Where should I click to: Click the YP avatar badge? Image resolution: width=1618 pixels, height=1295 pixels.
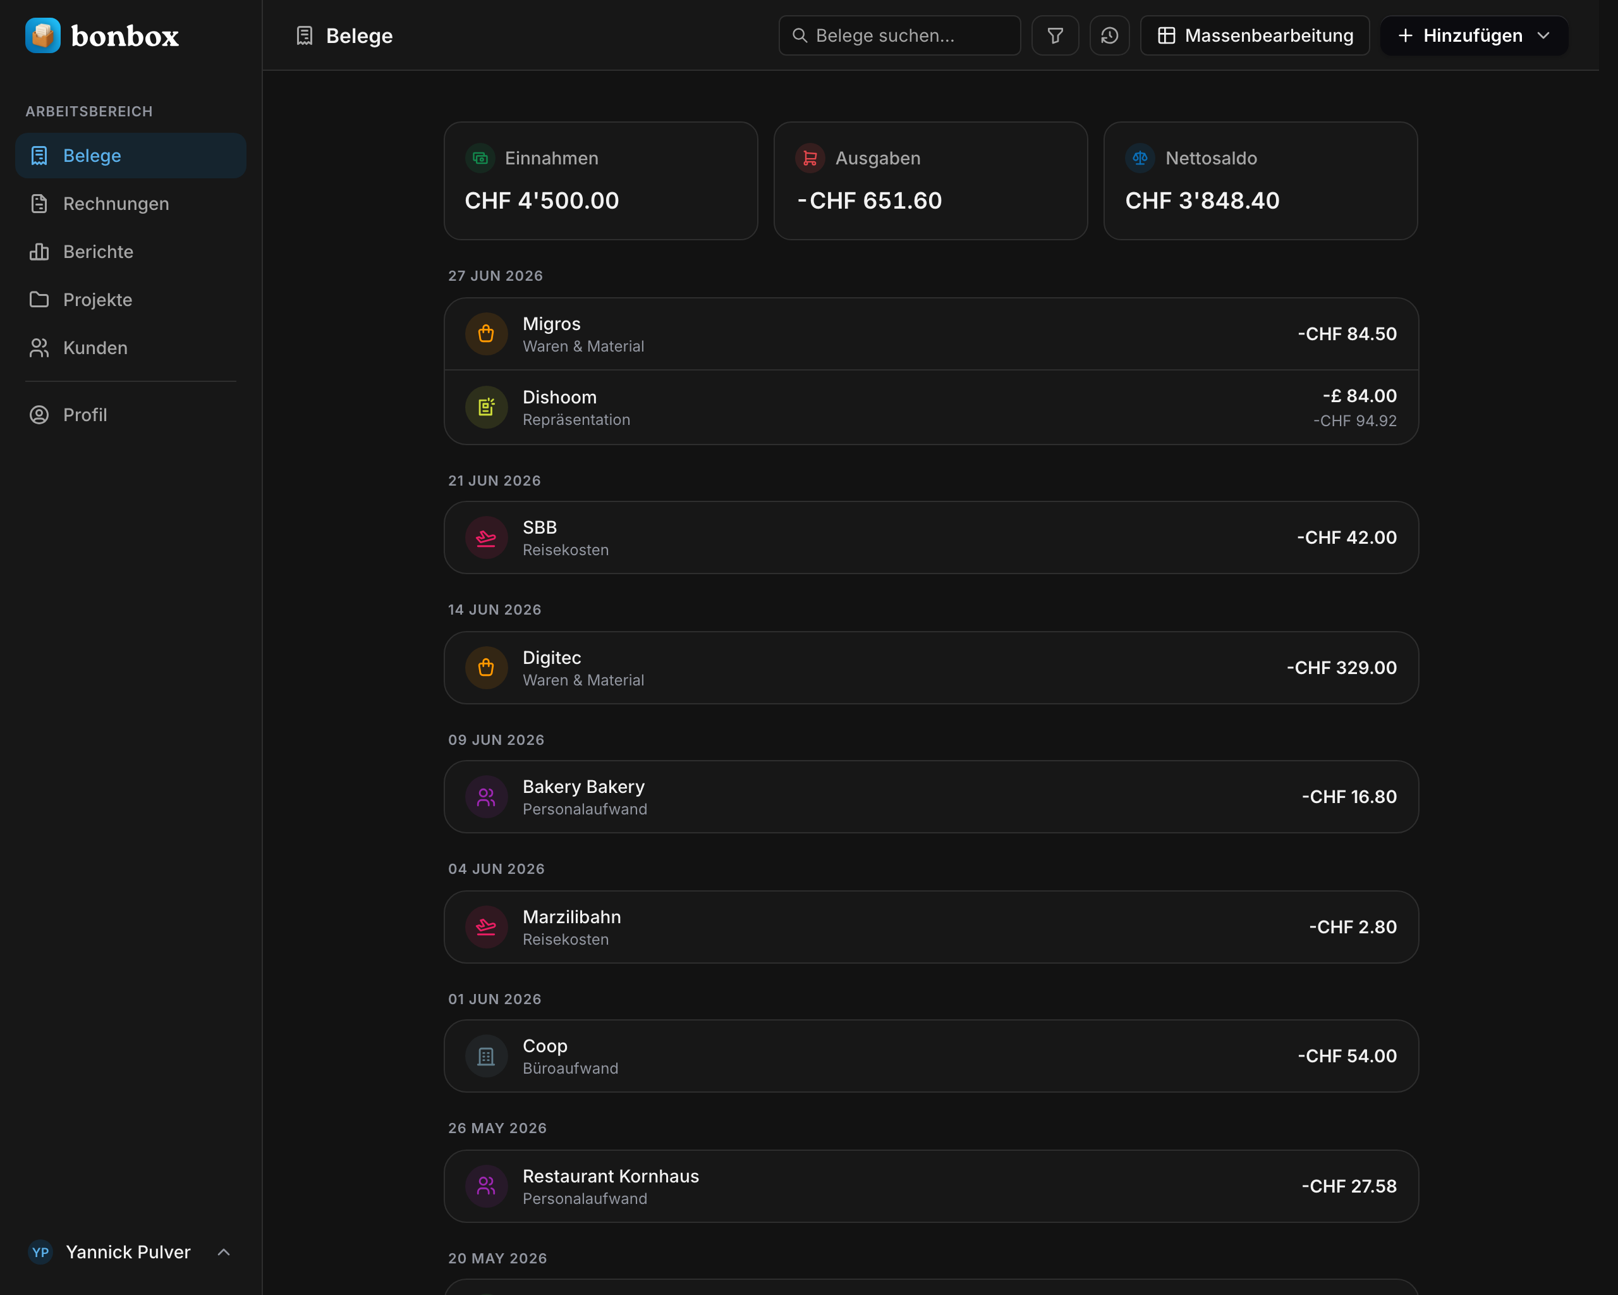click(x=40, y=1251)
